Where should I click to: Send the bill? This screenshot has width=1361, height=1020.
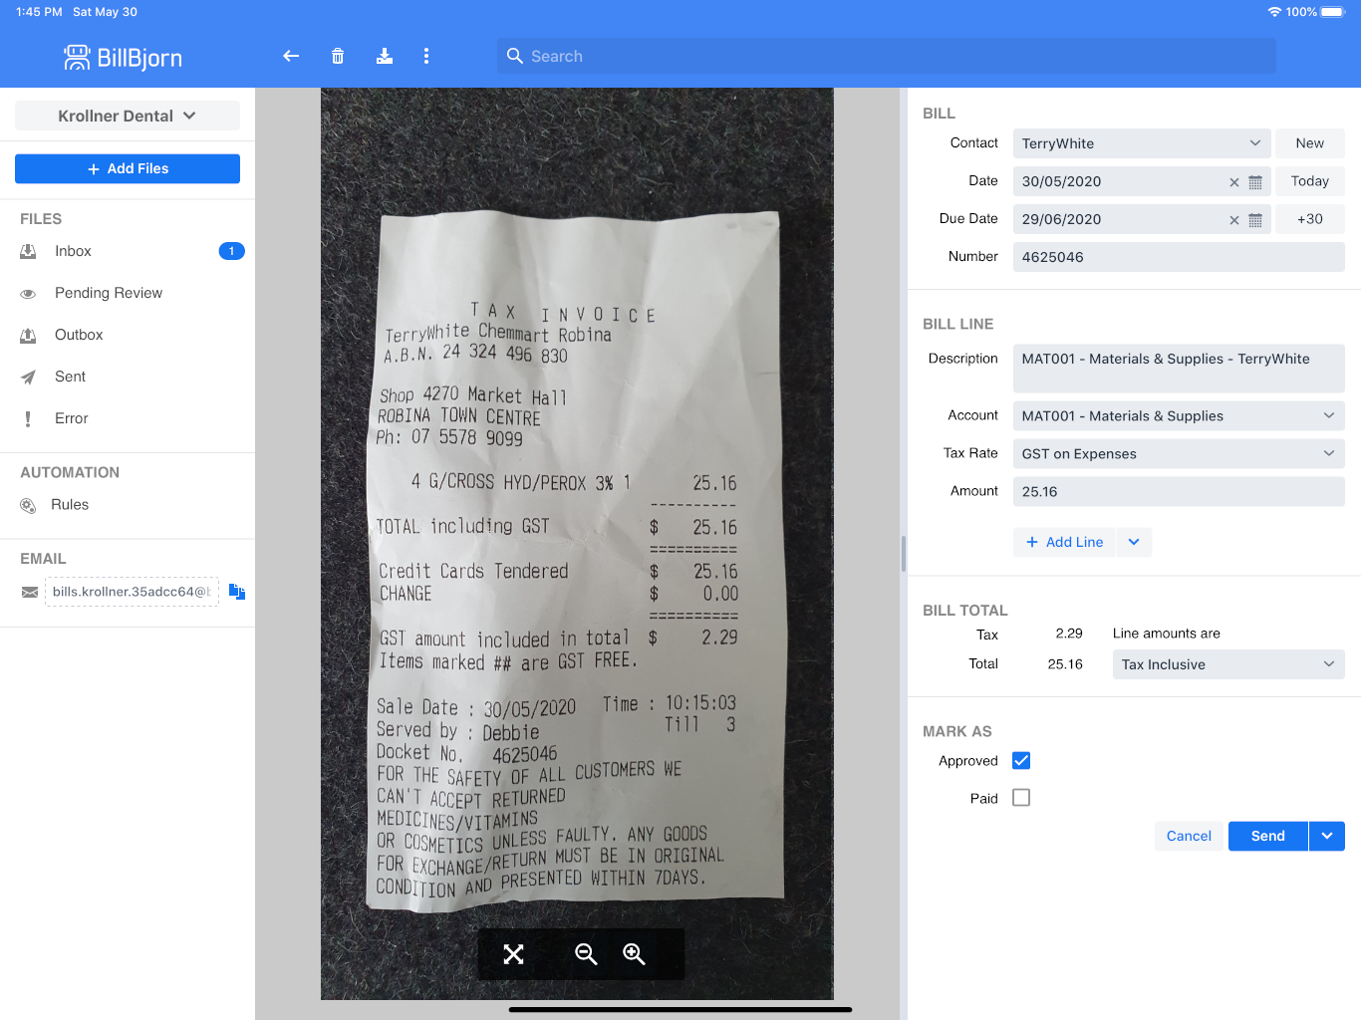click(1267, 837)
